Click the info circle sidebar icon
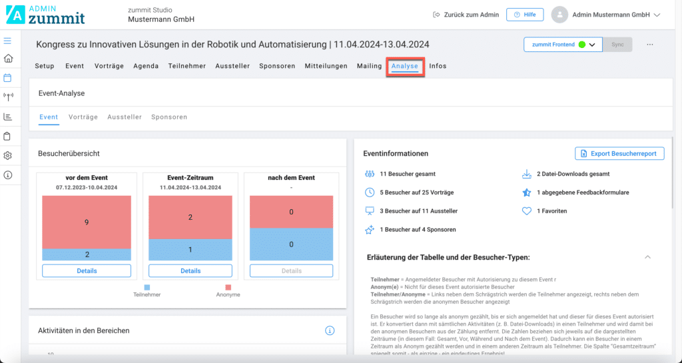 [8, 175]
